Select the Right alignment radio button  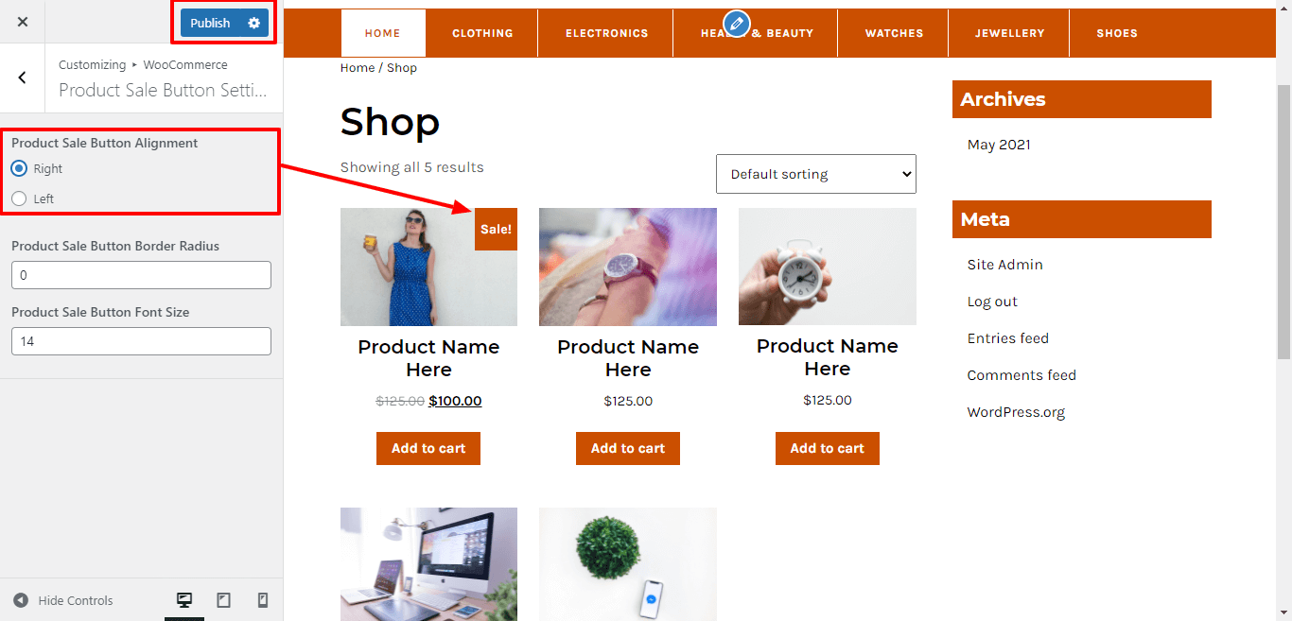point(19,168)
